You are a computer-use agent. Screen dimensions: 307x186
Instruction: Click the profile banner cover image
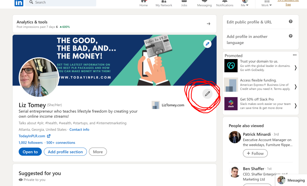pos(115,60)
